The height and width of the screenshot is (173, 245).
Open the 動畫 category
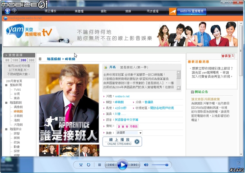[x=17, y=147]
